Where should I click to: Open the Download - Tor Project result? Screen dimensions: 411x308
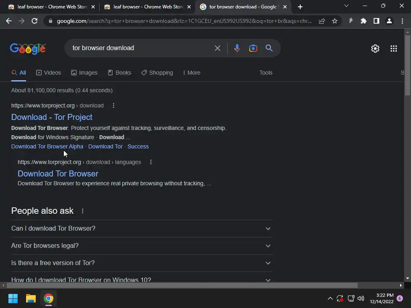coord(52,117)
